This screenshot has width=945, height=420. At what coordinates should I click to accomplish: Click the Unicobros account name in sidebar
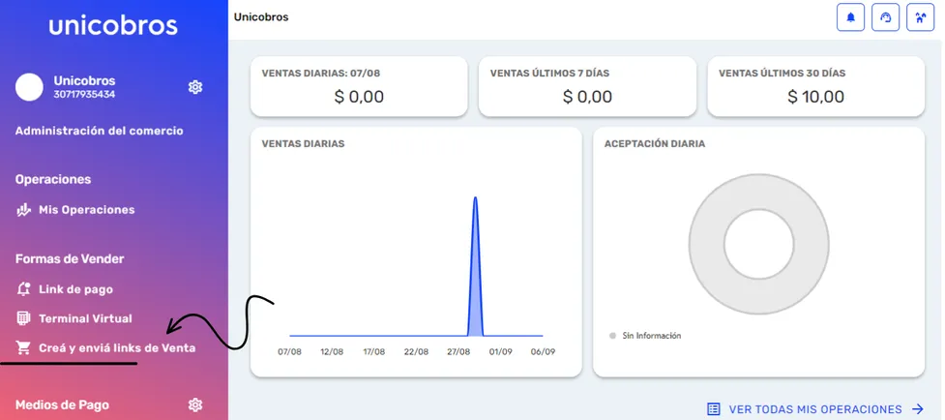(x=84, y=80)
